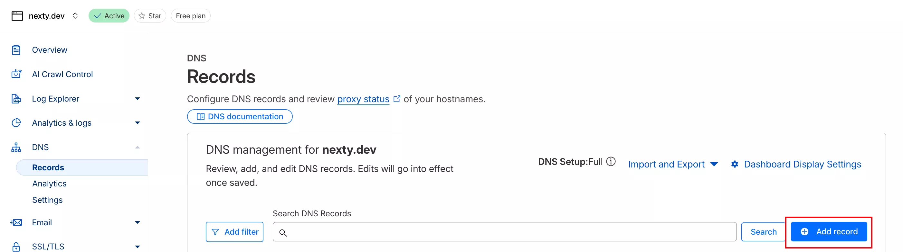Open AI Crawl Control page
Screen dimensions: 903x252
pyautogui.click(x=62, y=74)
